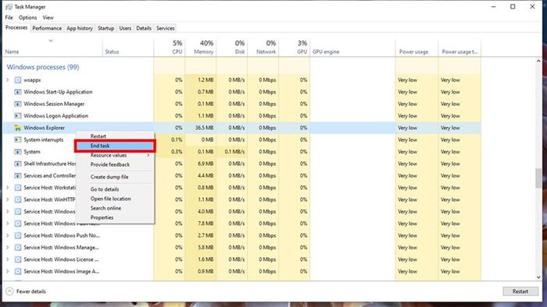Screen dimensions: 547x307
Task: Open the View menu
Action: 48,17
